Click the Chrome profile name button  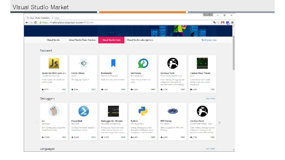[208, 15]
